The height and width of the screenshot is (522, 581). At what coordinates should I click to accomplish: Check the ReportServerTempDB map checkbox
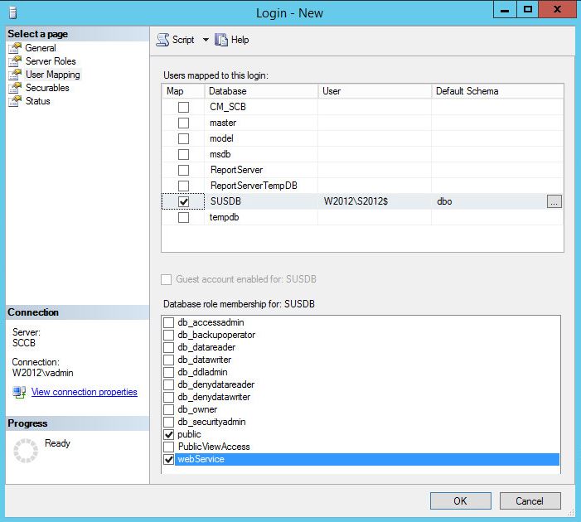coord(183,186)
